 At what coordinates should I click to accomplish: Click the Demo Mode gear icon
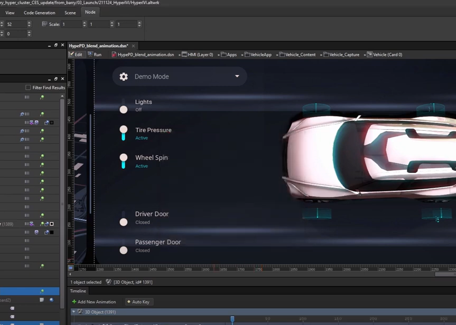click(124, 77)
